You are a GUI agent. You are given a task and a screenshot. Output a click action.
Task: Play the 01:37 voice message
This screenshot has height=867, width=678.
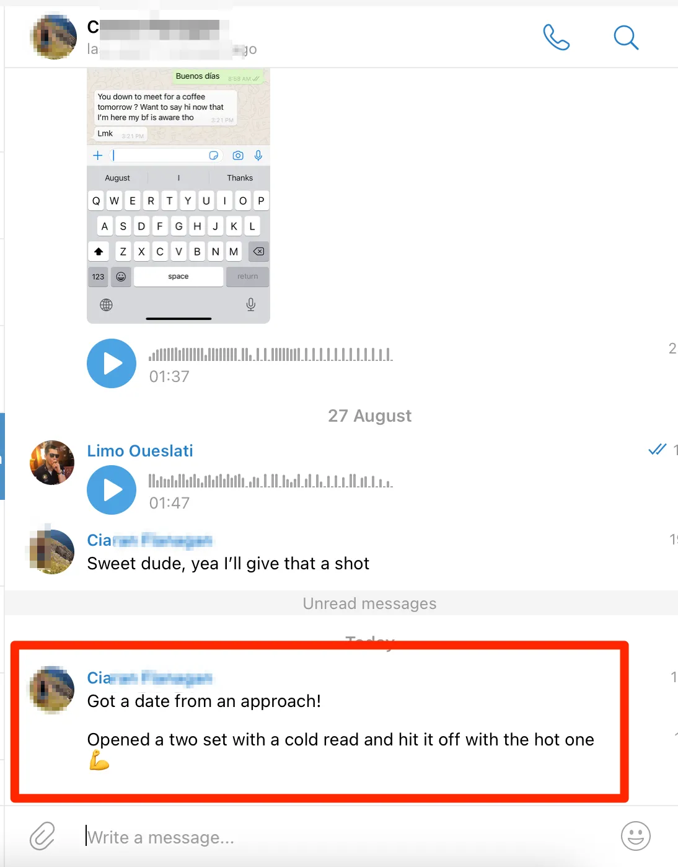click(x=112, y=363)
